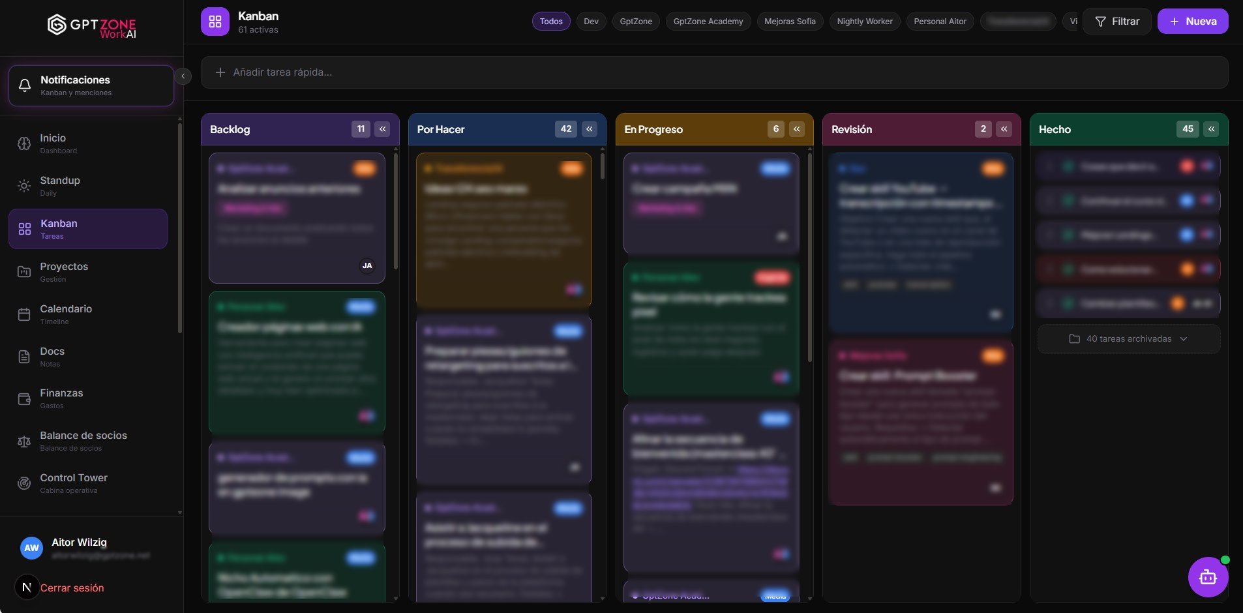Go to Inicio using its dashboard icon
This screenshot has height=613, width=1243.
(x=24, y=143)
